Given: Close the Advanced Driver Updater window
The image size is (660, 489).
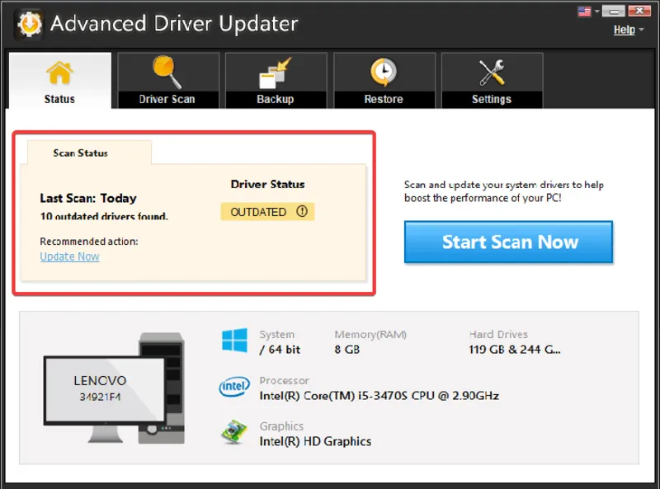Looking at the screenshot, I should click(x=639, y=11).
